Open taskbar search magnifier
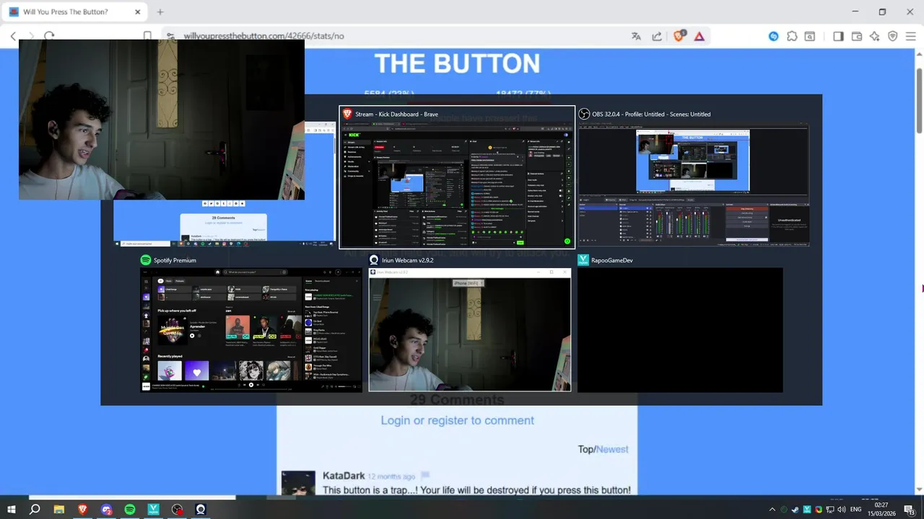The image size is (924, 519). pos(35,510)
